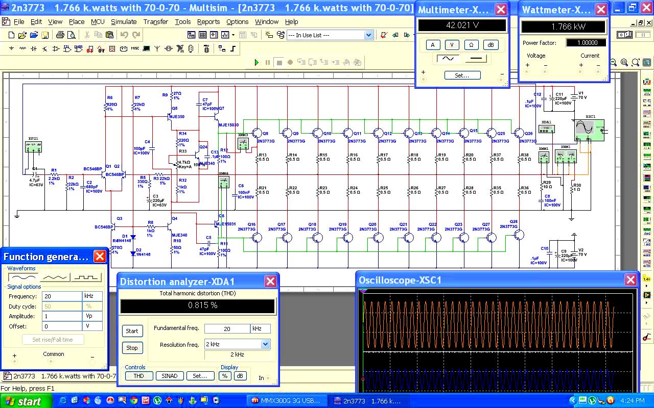Open Print Preview from toolbar
The height and width of the screenshot is (408, 654).
72,35
